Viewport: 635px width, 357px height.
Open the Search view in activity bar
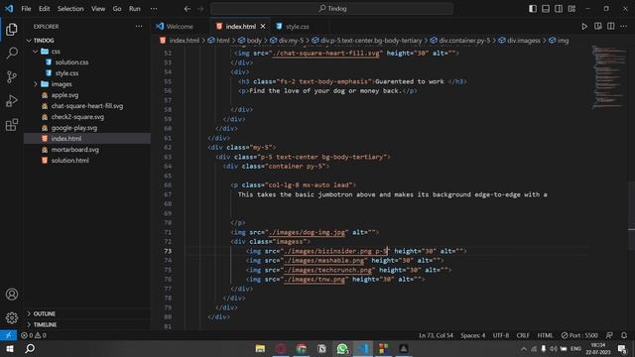coord(12,53)
